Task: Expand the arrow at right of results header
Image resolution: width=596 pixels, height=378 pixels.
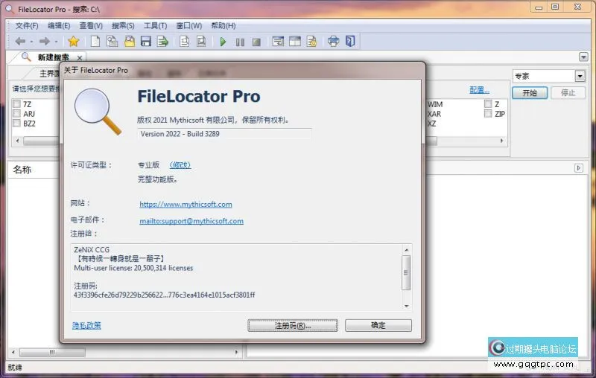Action: click(x=578, y=169)
